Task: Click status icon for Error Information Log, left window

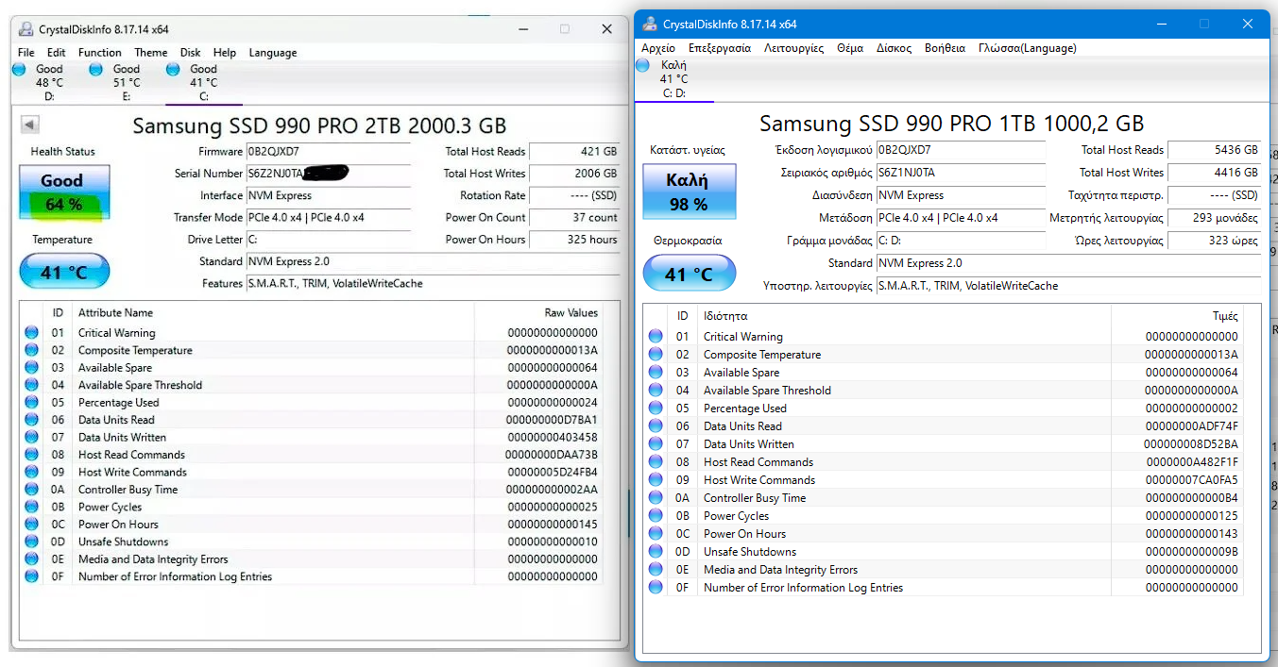Action: 32,576
